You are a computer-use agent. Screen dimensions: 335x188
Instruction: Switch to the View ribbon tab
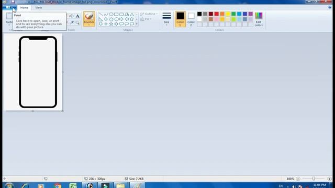(38, 8)
